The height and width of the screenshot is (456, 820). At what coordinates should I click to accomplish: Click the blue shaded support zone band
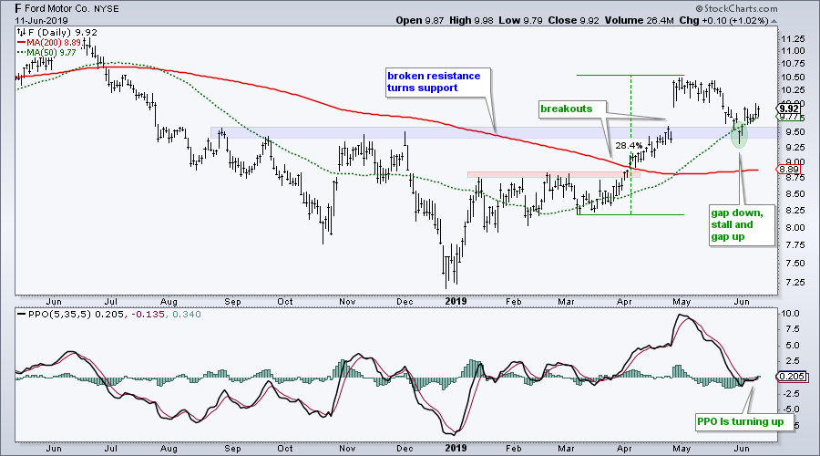pyautogui.click(x=494, y=132)
